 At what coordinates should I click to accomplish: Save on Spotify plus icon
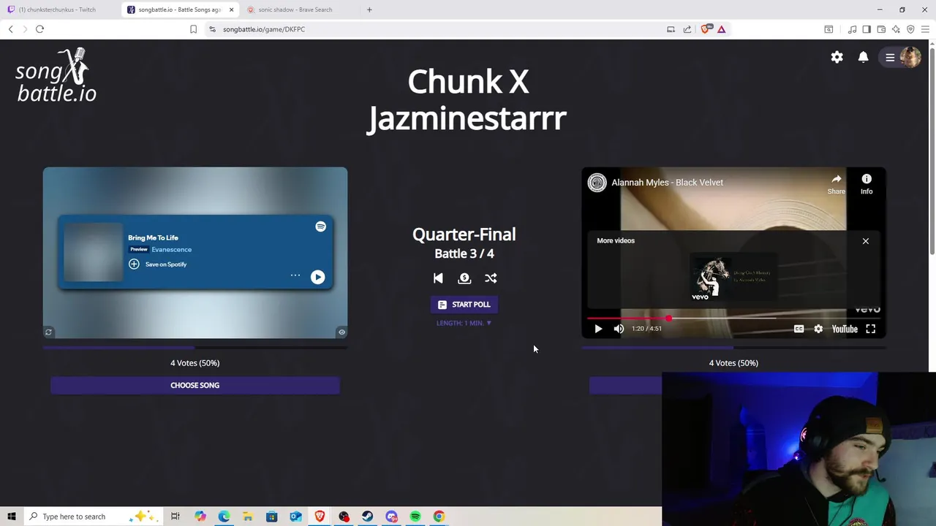[134, 264]
